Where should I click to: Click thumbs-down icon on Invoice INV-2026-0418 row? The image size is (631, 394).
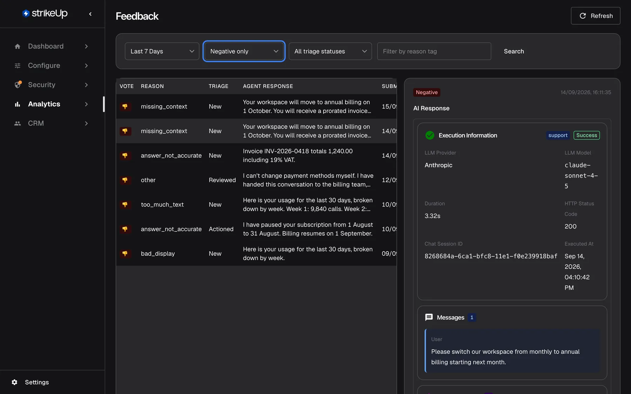coord(125,155)
